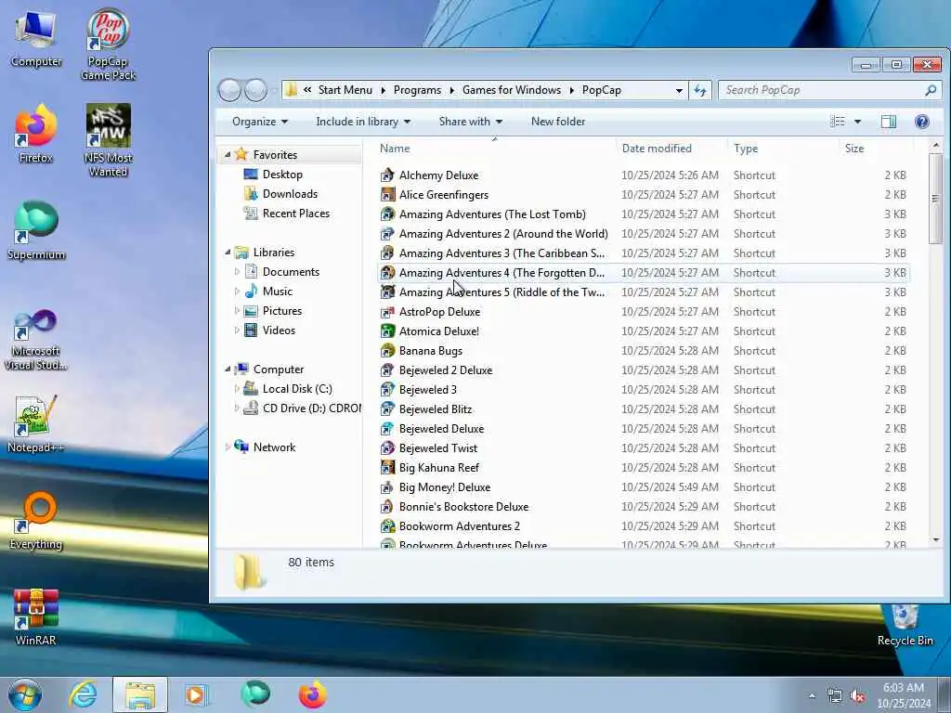
Task: Click the Windows Start orb
Action: click(25, 694)
